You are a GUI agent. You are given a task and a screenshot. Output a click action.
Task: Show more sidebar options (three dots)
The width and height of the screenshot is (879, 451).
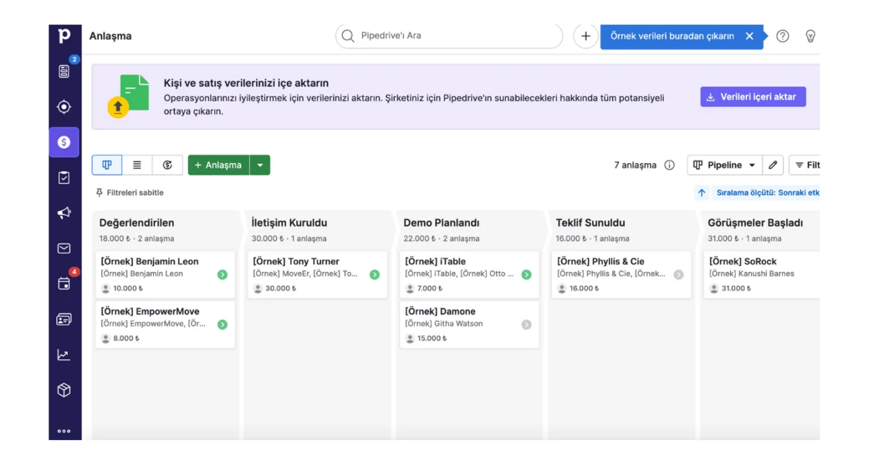coord(64,431)
